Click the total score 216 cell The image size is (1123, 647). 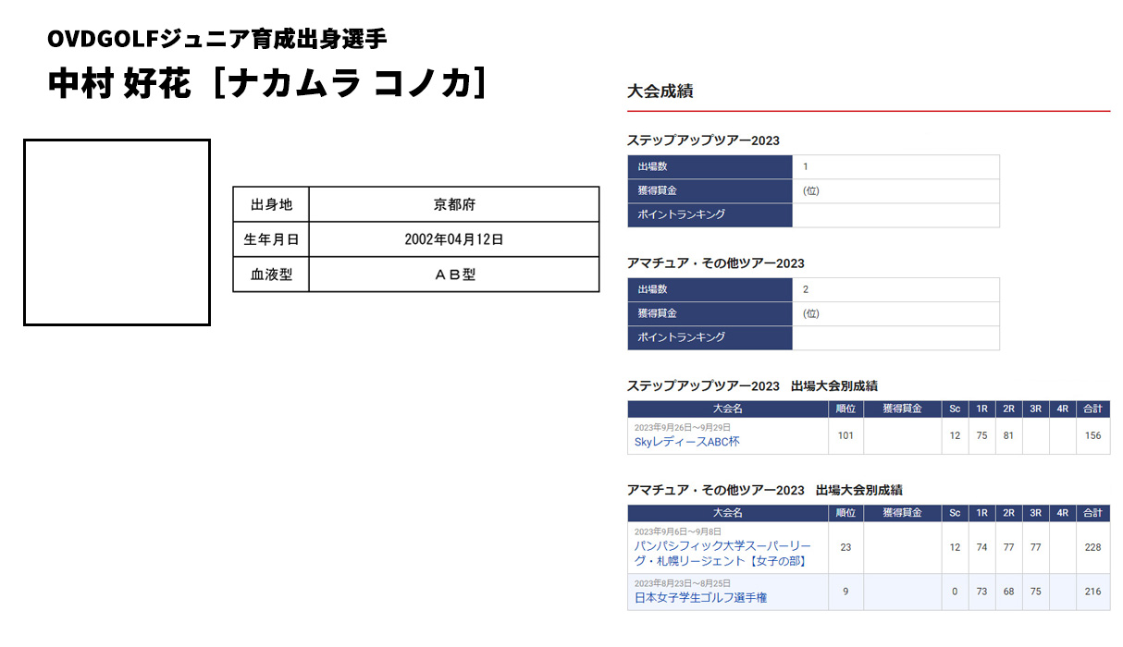1092,592
